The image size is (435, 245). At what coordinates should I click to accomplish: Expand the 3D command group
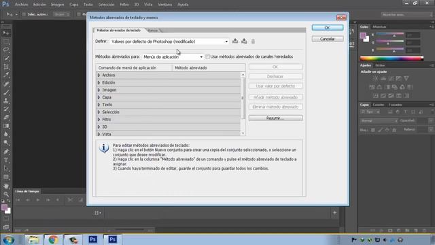pyautogui.click(x=99, y=127)
